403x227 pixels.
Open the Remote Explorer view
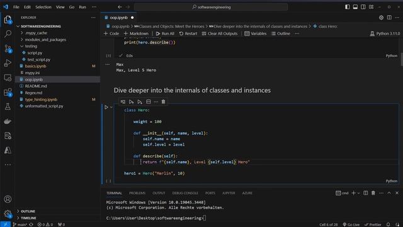8,78
